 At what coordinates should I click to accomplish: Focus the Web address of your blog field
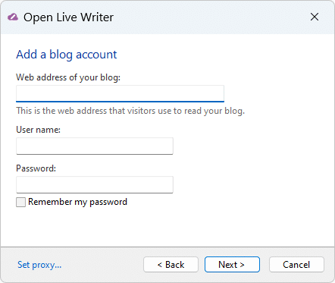tap(120, 93)
